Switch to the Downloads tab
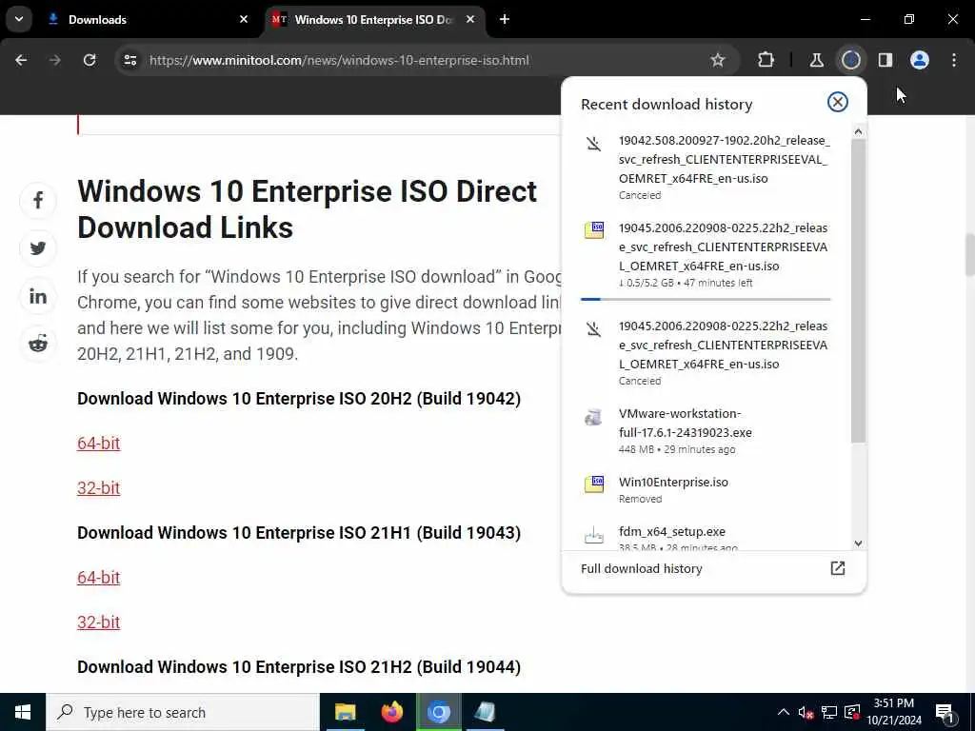975x731 pixels. [148, 19]
